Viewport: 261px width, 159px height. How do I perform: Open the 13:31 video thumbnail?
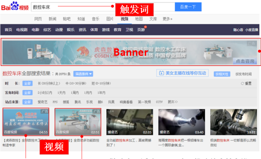point(234,122)
